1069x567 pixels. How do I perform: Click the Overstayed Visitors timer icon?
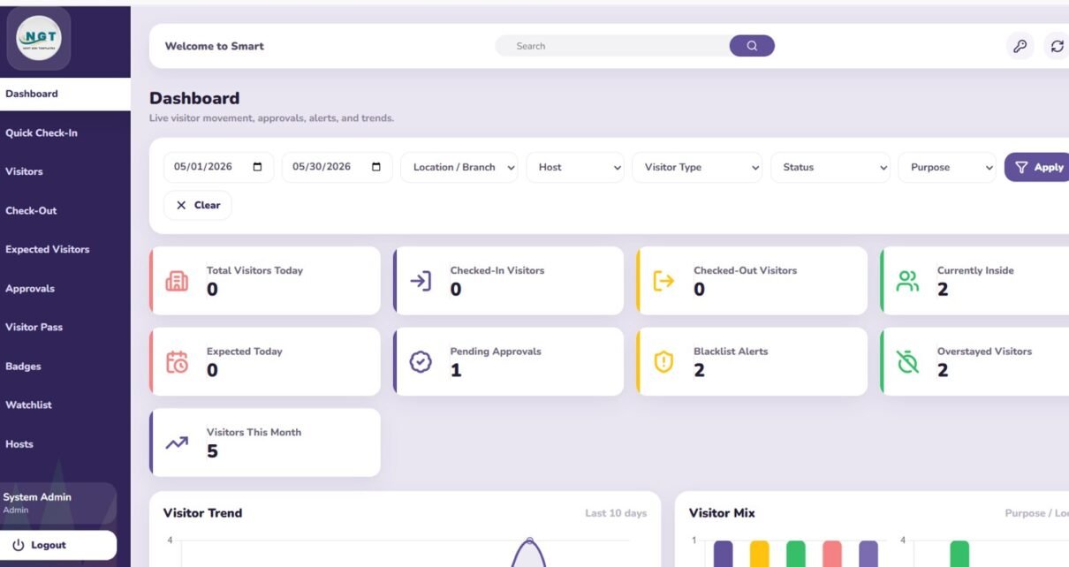coord(907,361)
